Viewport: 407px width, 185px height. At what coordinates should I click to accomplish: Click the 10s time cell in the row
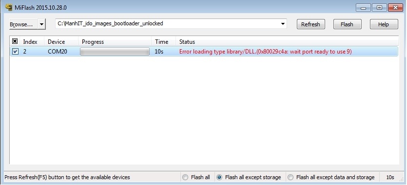coord(159,52)
